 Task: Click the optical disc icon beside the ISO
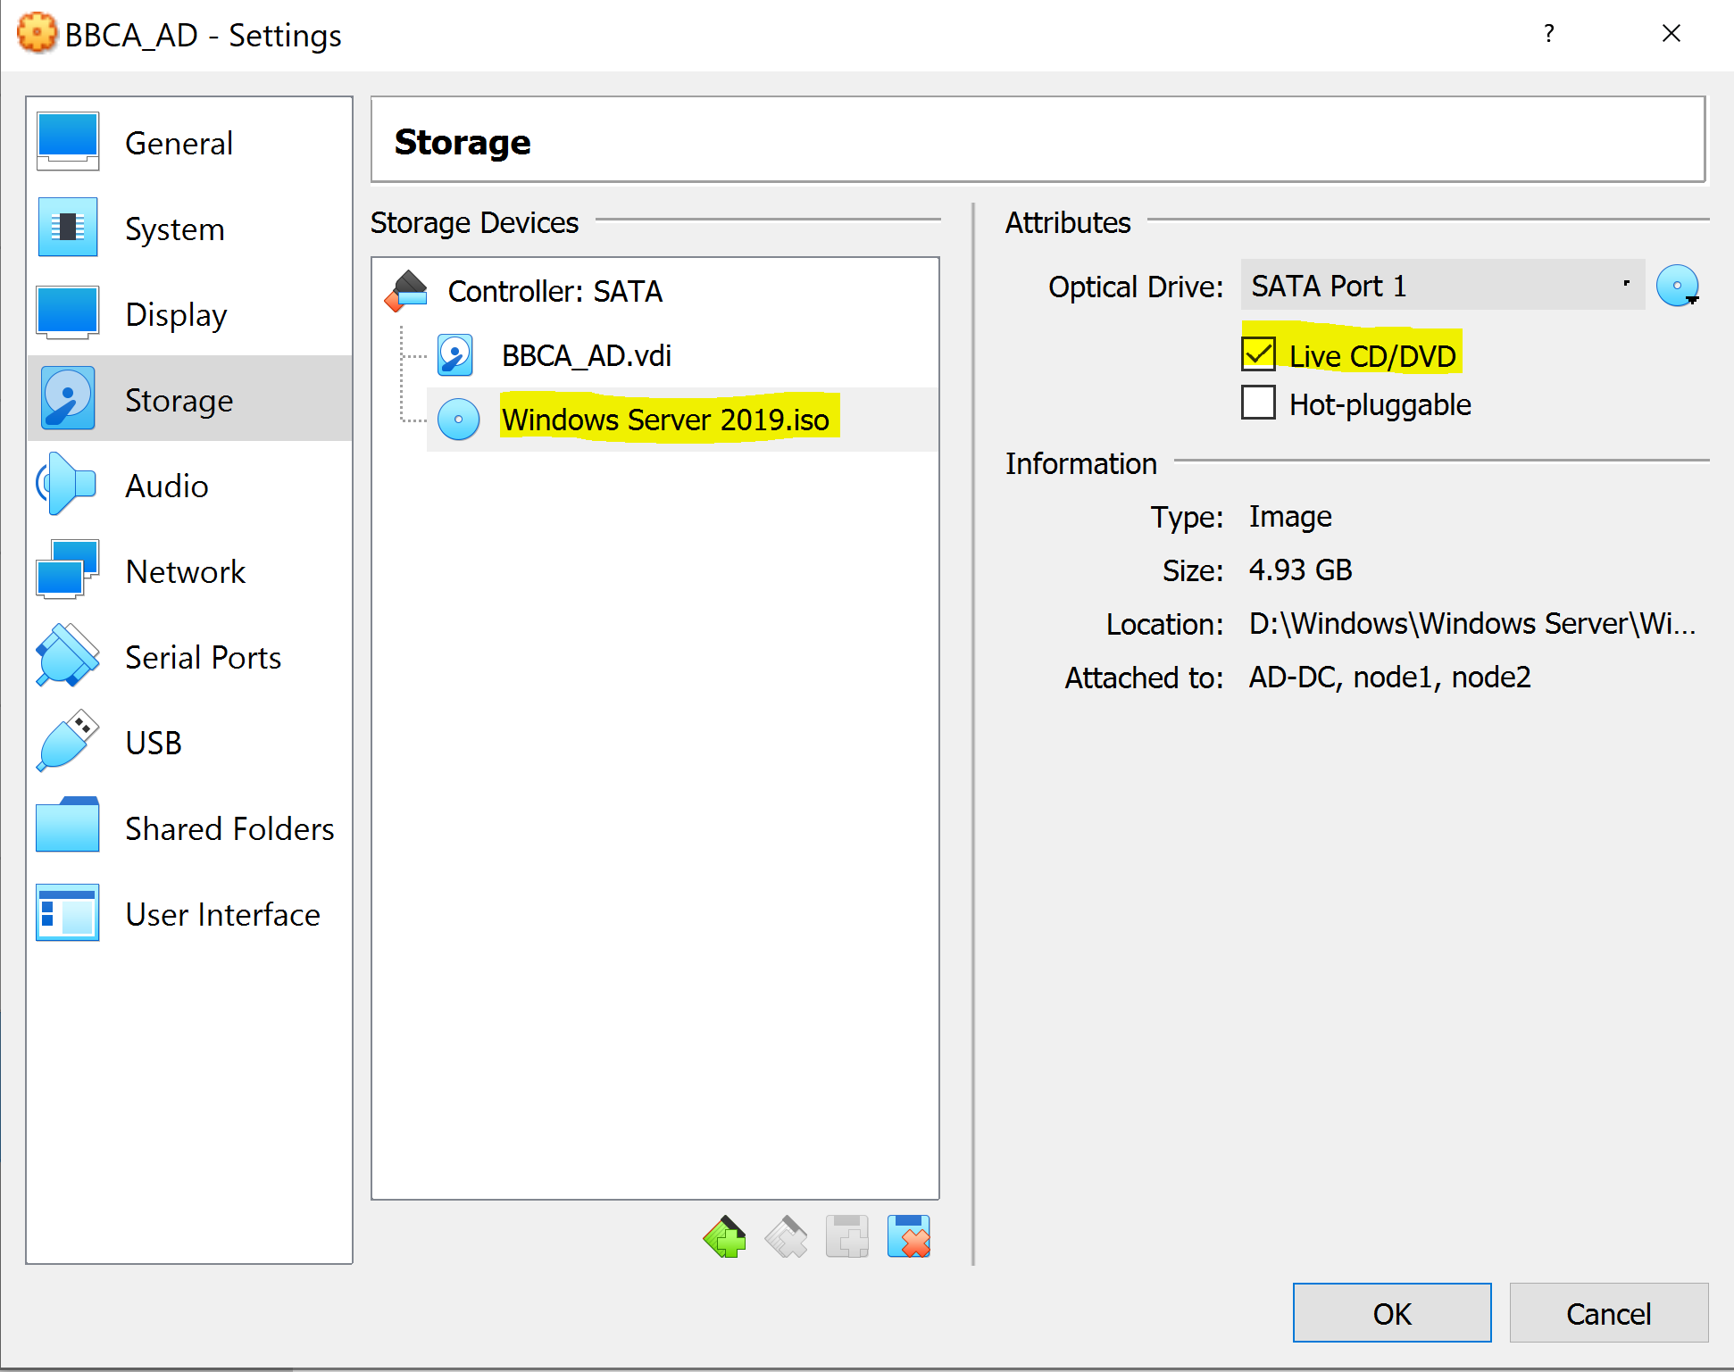pos(459,420)
